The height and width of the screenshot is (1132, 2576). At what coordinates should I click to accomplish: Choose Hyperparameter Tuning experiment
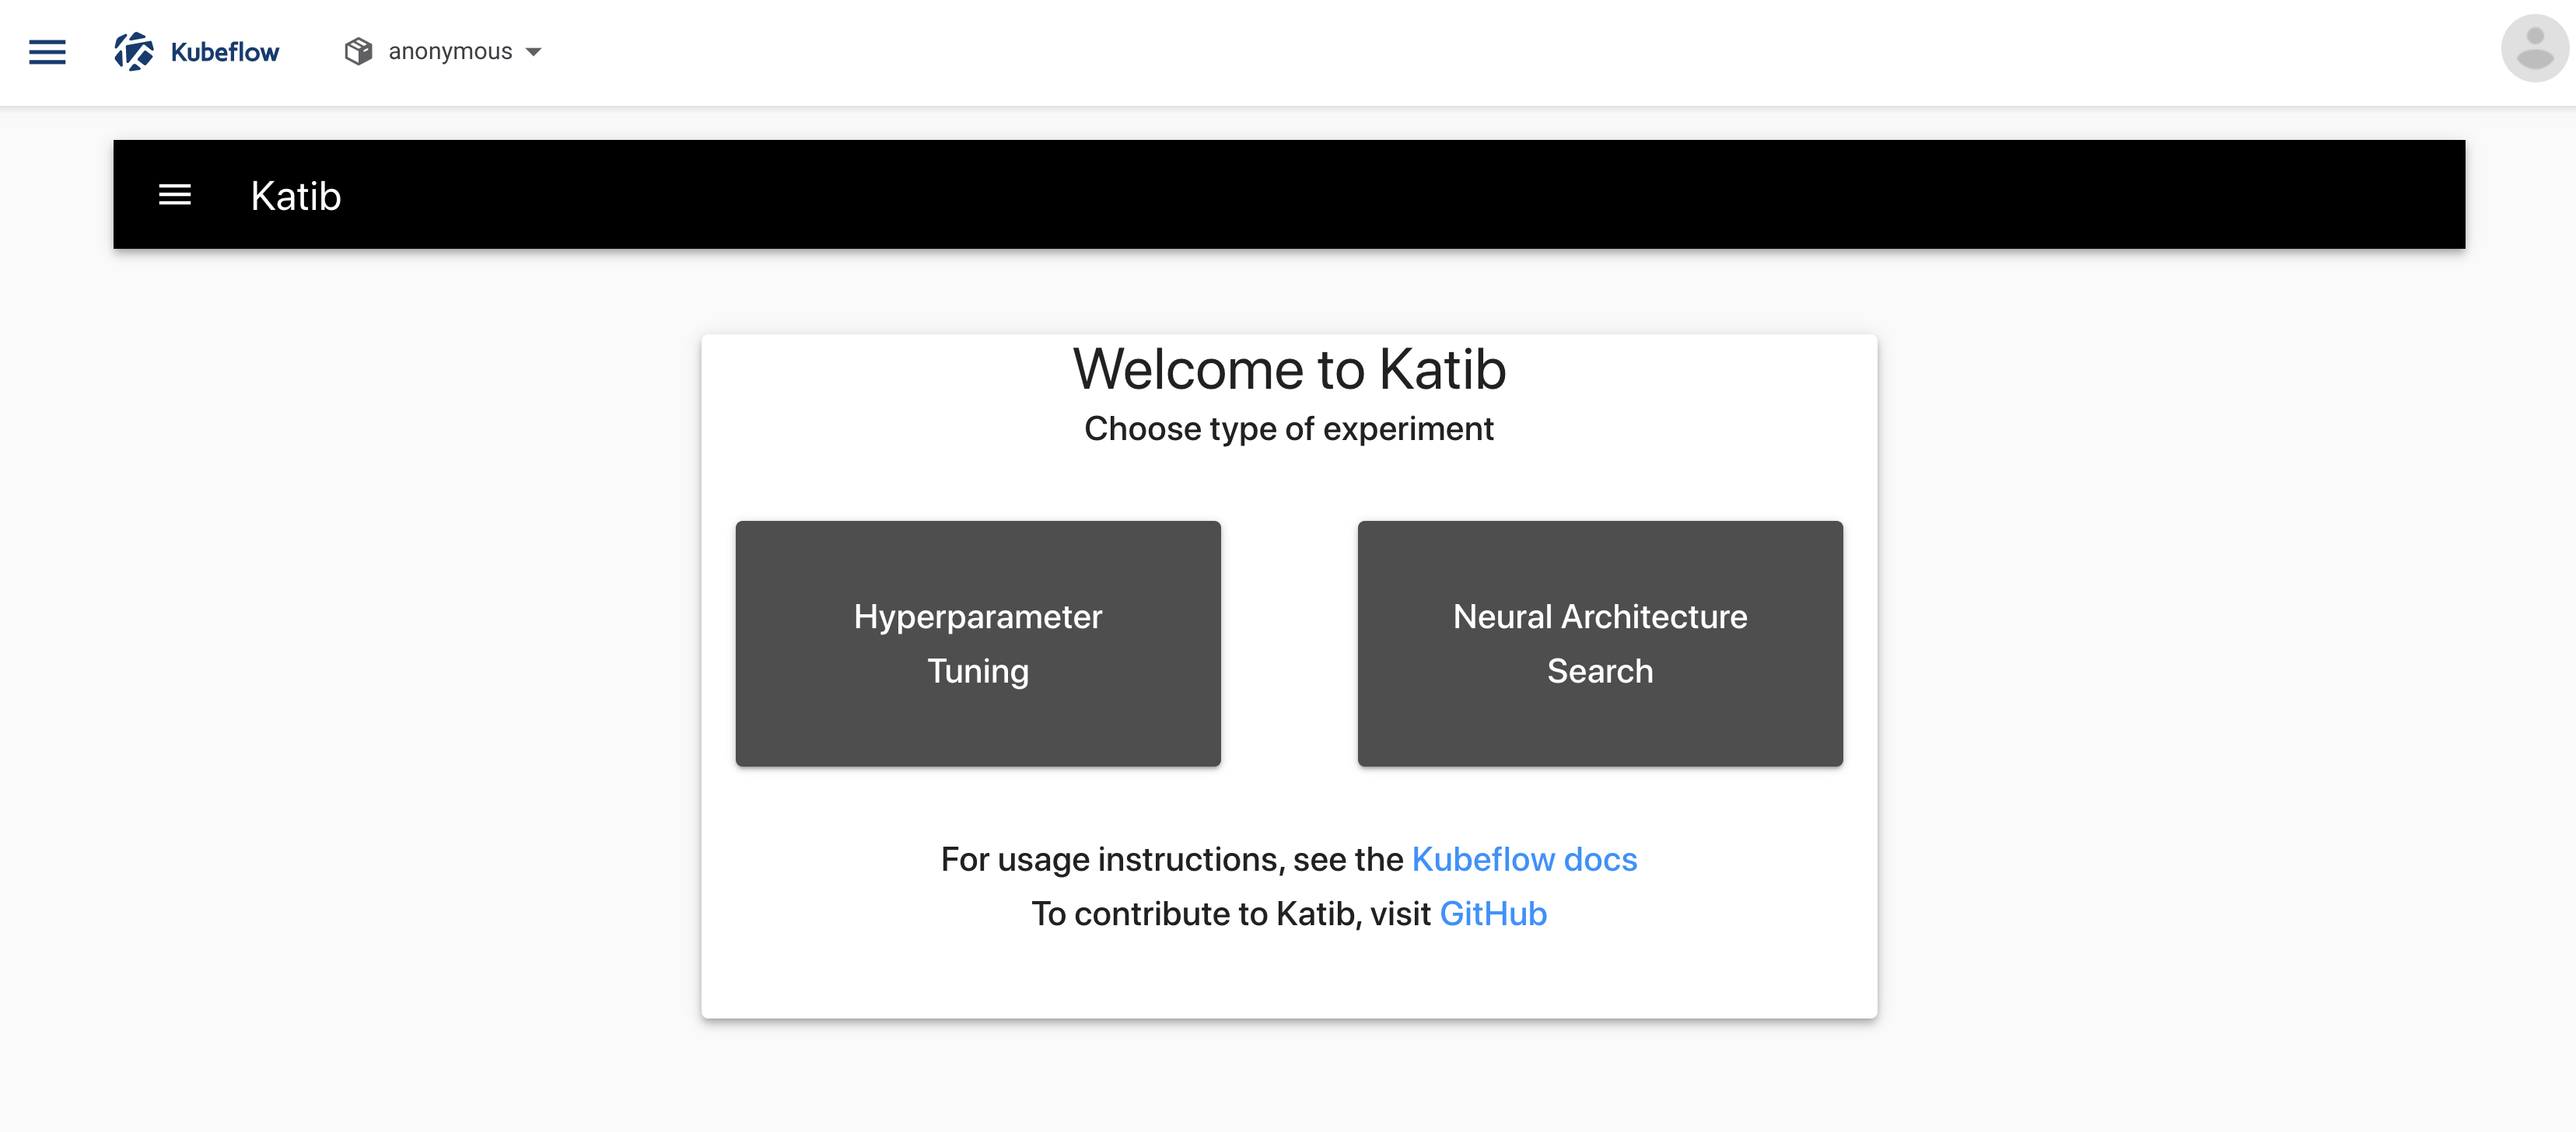pyautogui.click(x=978, y=643)
